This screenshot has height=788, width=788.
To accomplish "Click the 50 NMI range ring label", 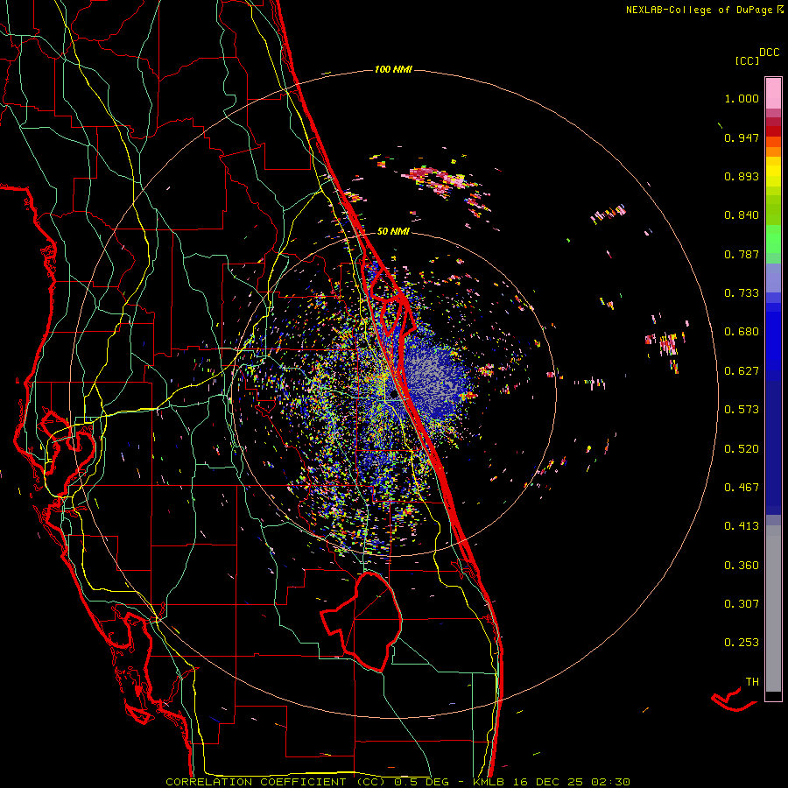I will [393, 231].
